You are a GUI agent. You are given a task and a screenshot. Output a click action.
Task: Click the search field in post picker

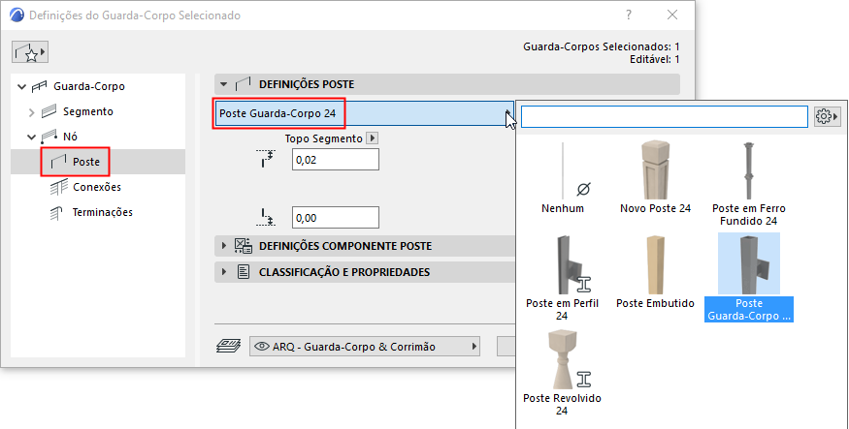pyautogui.click(x=665, y=116)
